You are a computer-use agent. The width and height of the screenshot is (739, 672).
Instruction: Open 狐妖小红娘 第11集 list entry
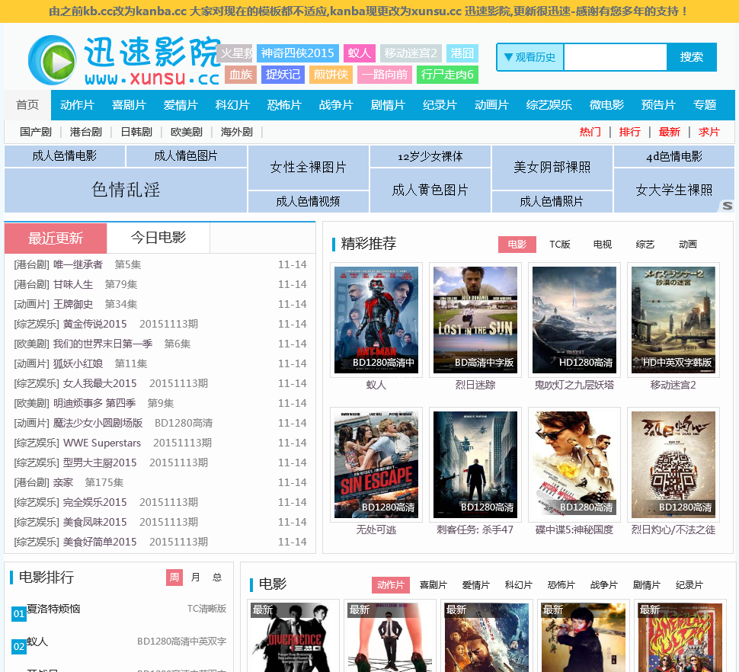coord(160,363)
